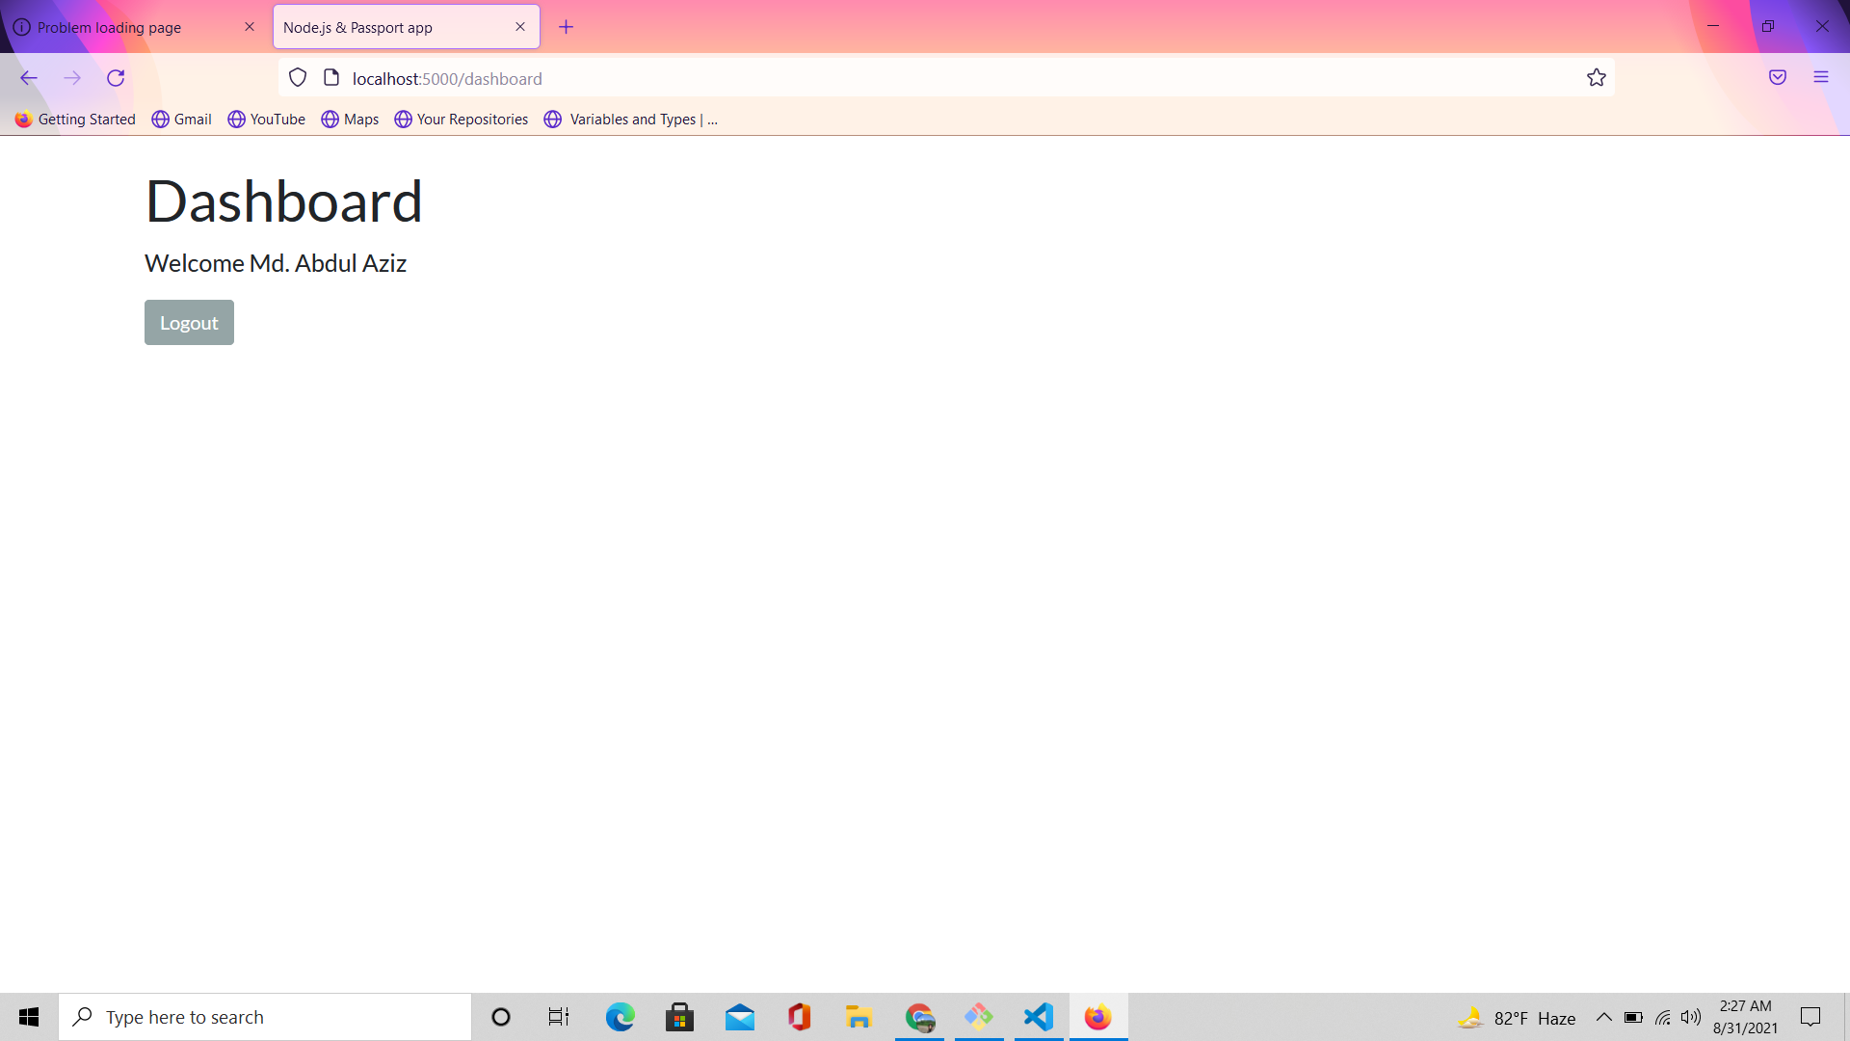This screenshot has width=1850, height=1041.
Task: Reload the current page
Action: coord(116,78)
